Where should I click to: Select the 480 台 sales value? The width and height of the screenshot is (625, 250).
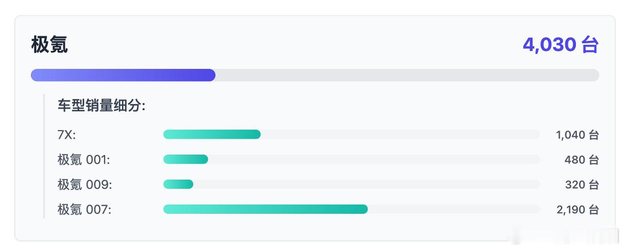[x=581, y=160]
